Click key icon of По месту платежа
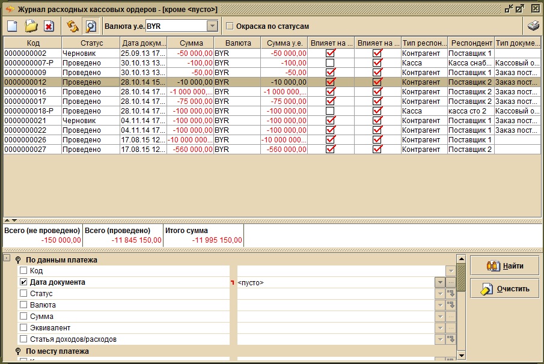The image size is (544, 364). (x=18, y=351)
